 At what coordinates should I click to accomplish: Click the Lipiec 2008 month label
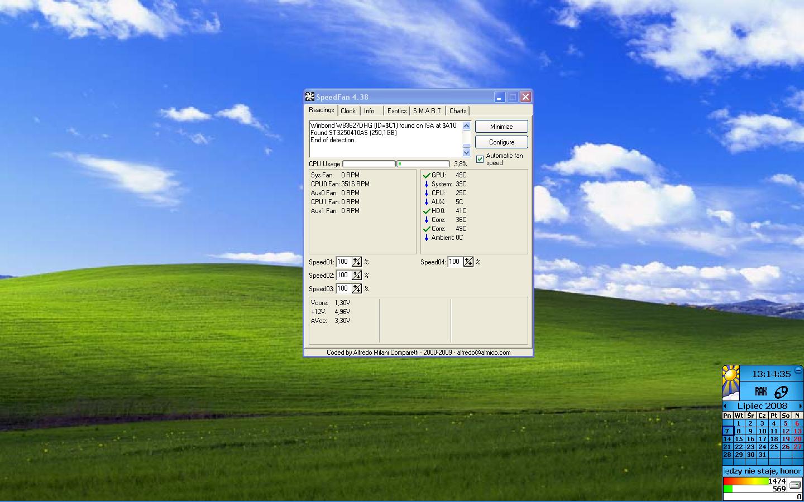pos(762,406)
